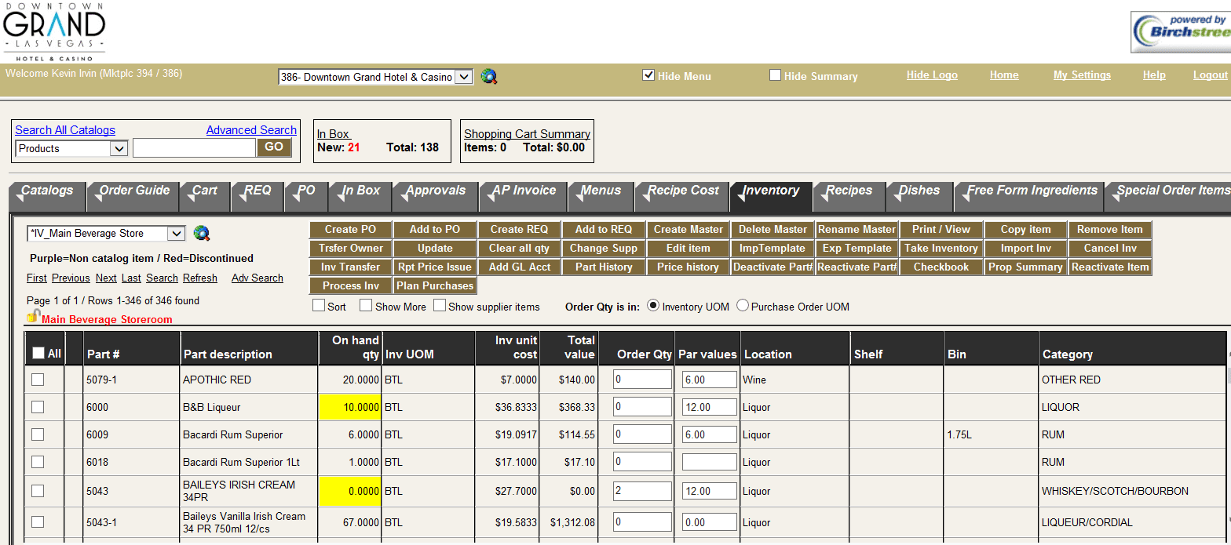Open the Recipe Cost tab
This screenshot has width=1231, height=545.
coord(682,191)
